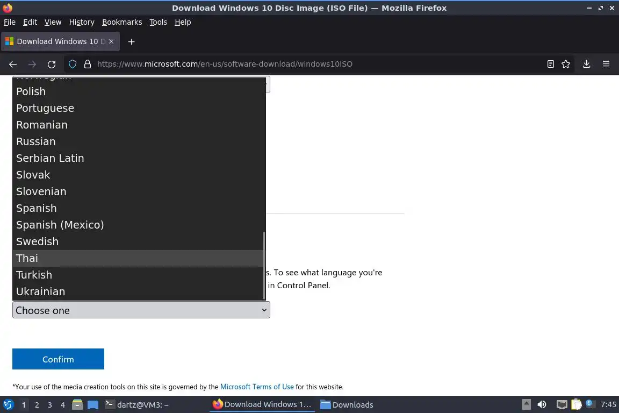Go forward with the forward arrow
Image resolution: width=619 pixels, height=413 pixels.
pos(32,64)
